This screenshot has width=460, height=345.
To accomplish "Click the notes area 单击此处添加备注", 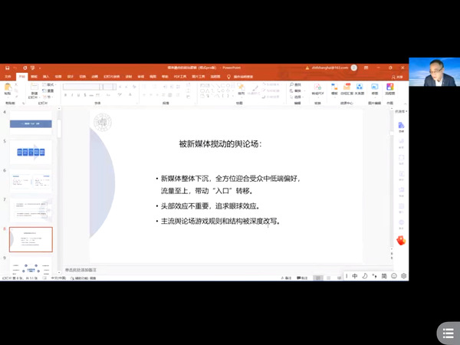I will [x=80, y=270].
